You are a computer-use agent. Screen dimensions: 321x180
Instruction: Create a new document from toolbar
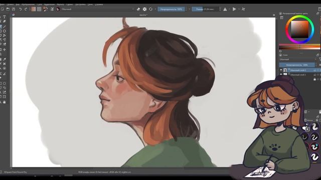[2, 9]
